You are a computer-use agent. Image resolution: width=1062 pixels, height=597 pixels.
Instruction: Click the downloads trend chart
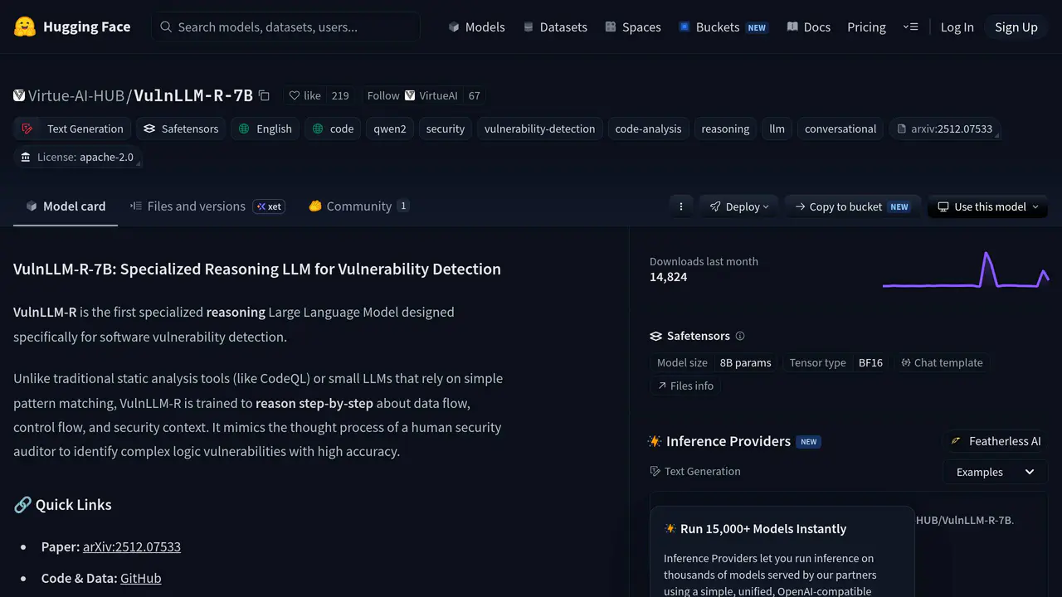966,269
